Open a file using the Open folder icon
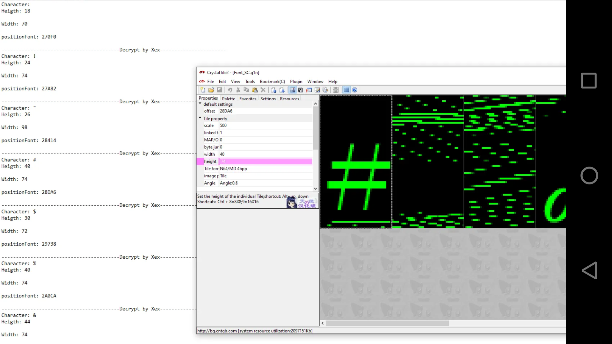The height and width of the screenshot is (344, 612). 211,90
